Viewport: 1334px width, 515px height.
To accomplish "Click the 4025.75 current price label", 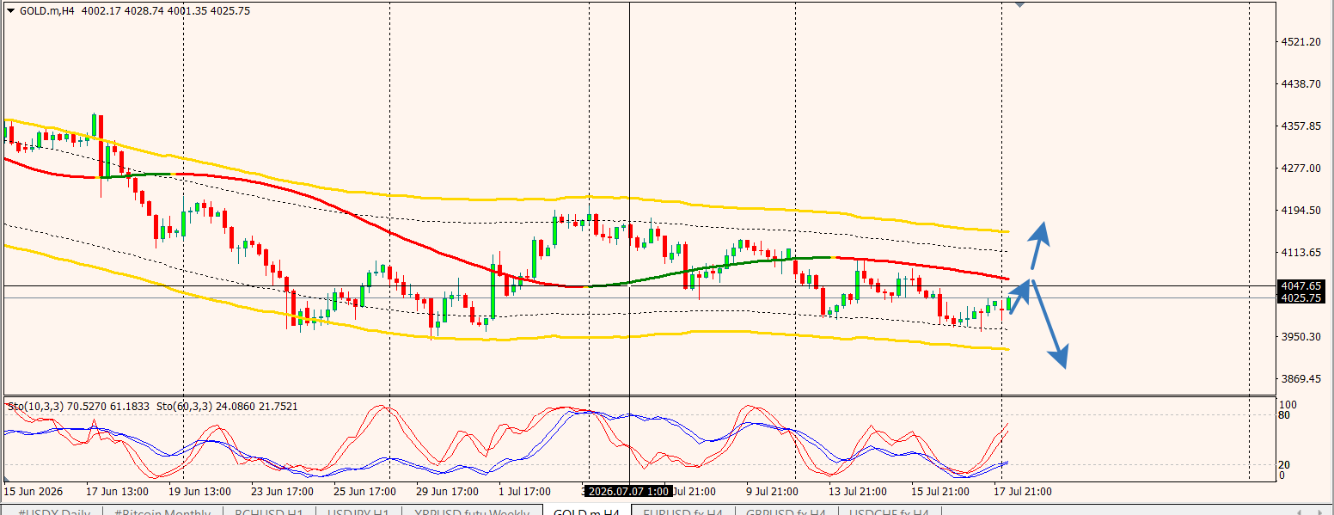I will pyautogui.click(x=1300, y=297).
